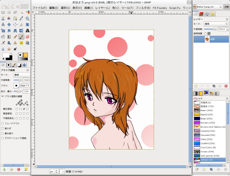The width and height of the screenshot is (230, 176).
Task: Select the Smudge tool
Action: click(x=9, y=49)
